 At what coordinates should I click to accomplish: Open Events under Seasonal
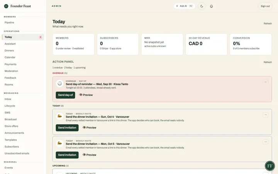pyautogui.click(x=8, y=167)
